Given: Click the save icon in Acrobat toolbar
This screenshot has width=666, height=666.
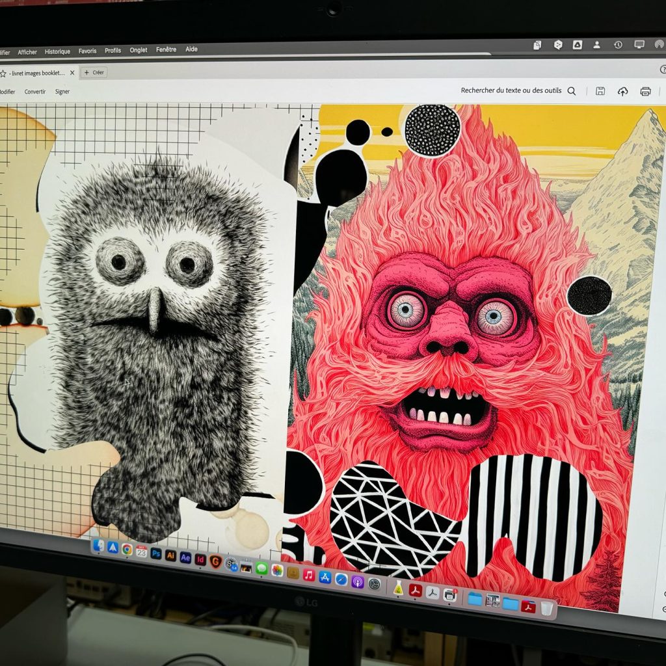Looking at the screenshot, I should pyautogui.click(x=600, y=91).
